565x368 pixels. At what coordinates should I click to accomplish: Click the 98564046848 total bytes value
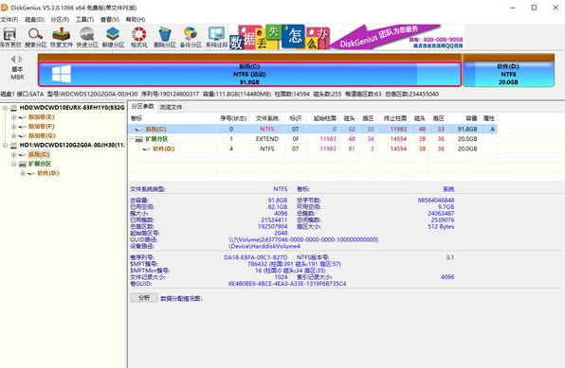click(x=436, y=200)
